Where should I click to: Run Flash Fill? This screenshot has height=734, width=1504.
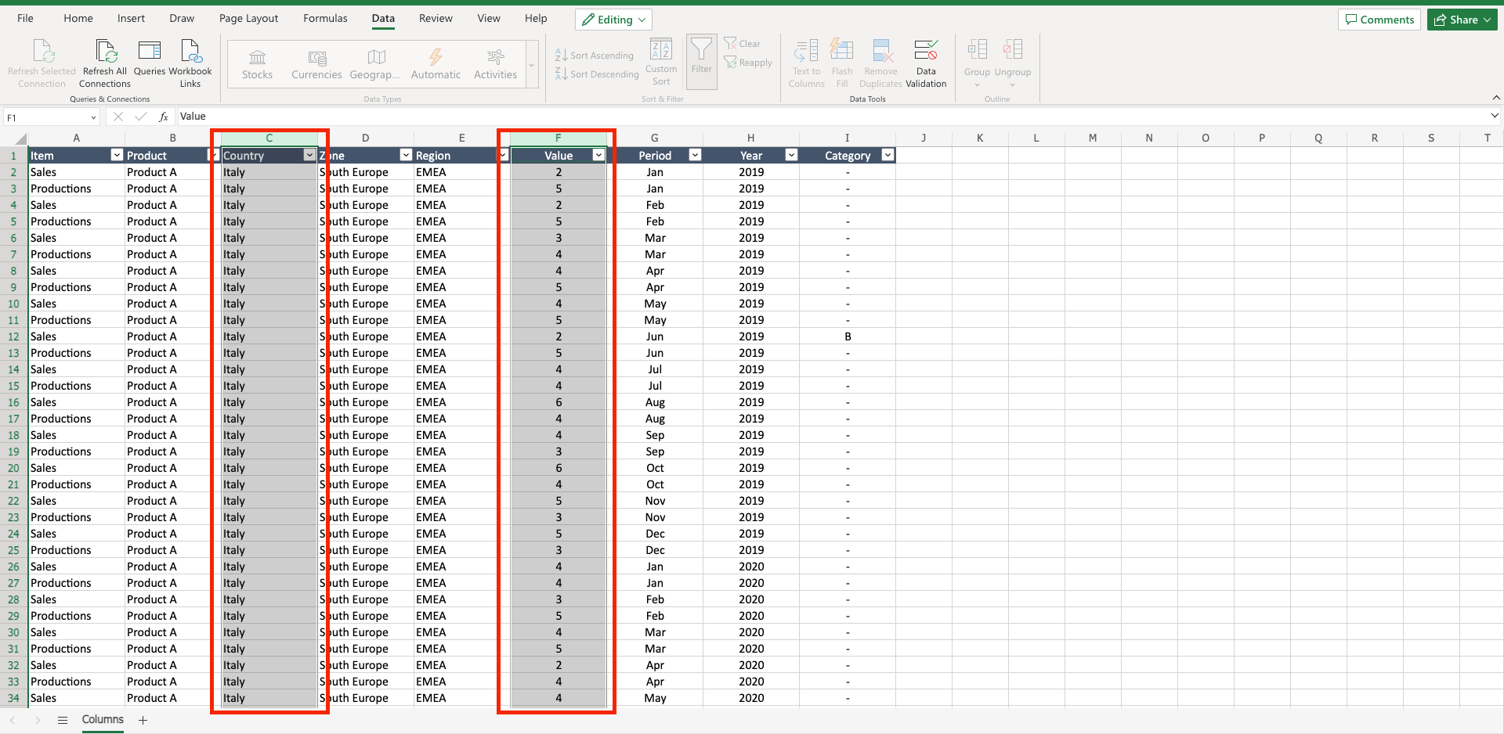(x=841, y=63)
